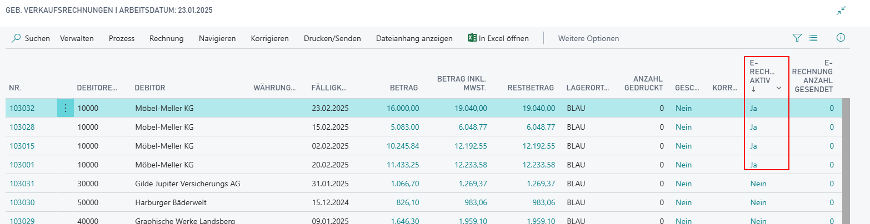The width and height of the screenshot is (870, 224).
Task: Open the information panel icon
Action: (x=841, y=38)
